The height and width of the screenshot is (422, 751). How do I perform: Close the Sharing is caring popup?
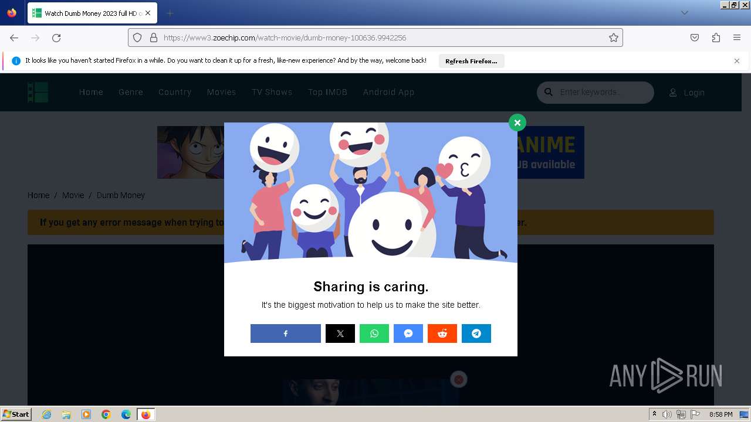[x=517, y=122]
